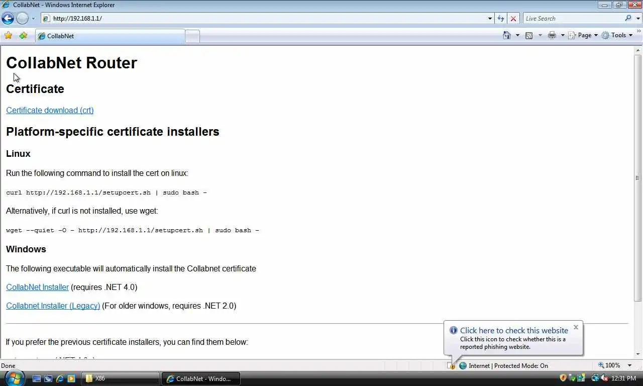Close the phishing check balloon
The image size is (643, 386).
[576, 327]
